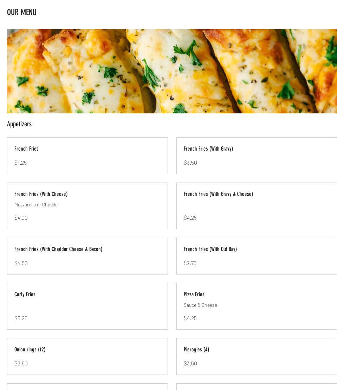This screenshot has width=339, height=390.
Task: Click the cheesy garlic bread banner image
Action: [172, 71]
